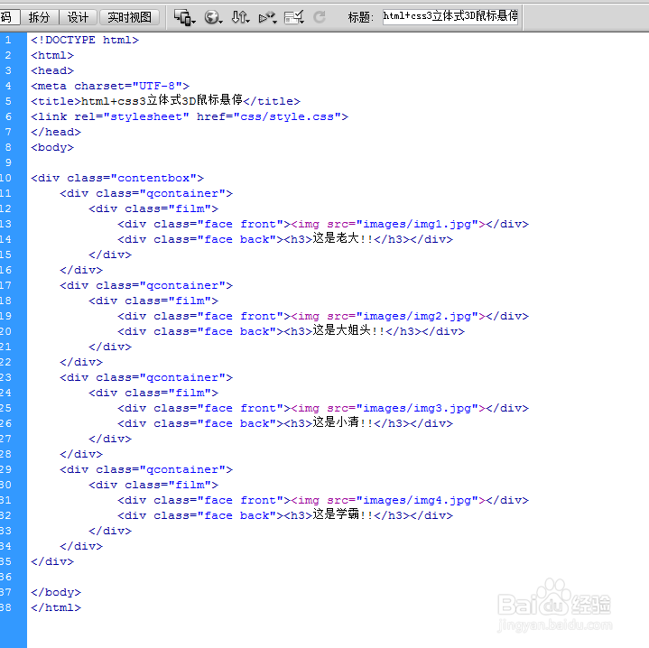This screenshot has height=648, width=649.
Task: Click the images/img1.jpg code line
Action: 323,224
